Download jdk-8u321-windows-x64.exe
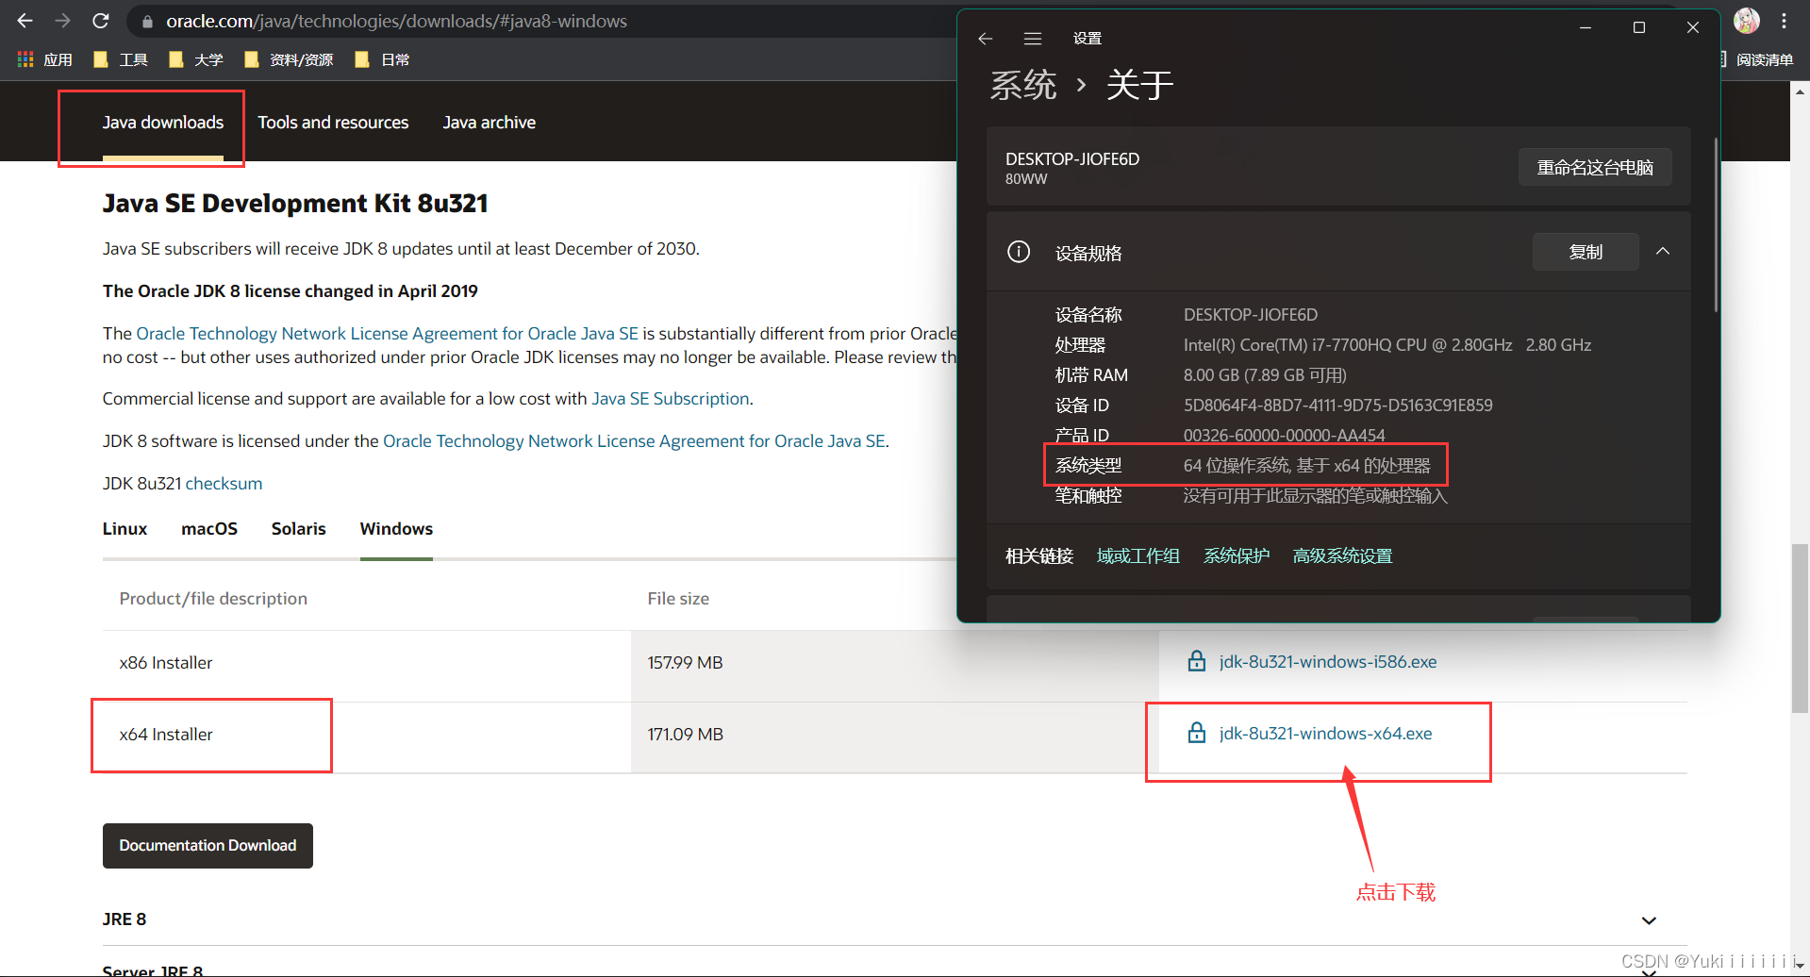The image size is (1810, 977). (x=1325, y=734)
